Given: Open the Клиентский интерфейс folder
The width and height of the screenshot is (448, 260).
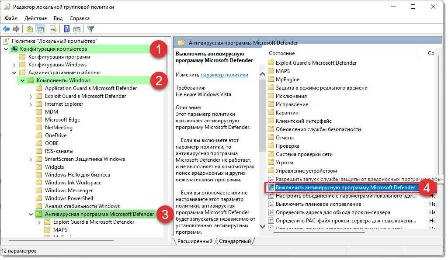Looking at the screenshot, I should point(304,121).
